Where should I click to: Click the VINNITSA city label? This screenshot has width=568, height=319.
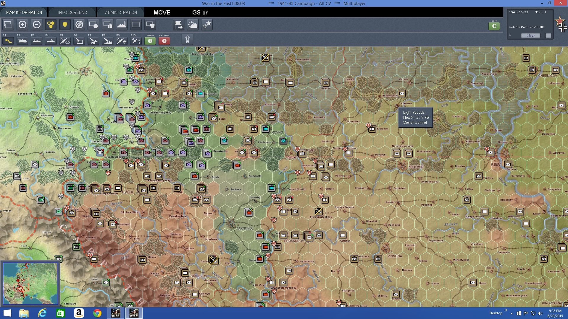[395, 256]
